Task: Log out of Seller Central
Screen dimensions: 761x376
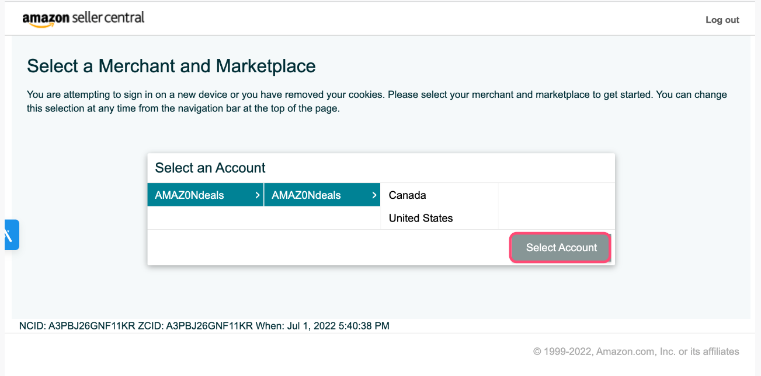Action: pyautogui.click(x=722, y=20)
